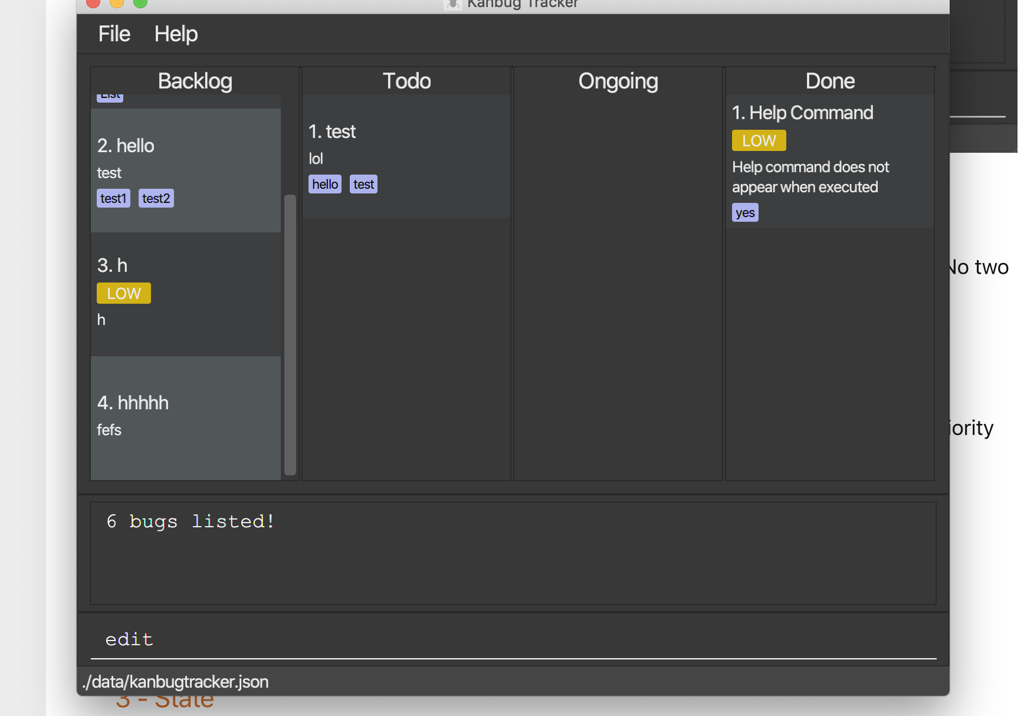Select the Done column header

click(830, 81)
